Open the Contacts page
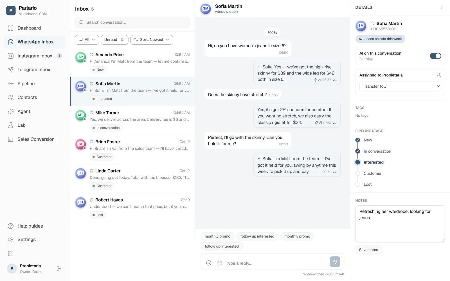Screen dimensions: 450x281 click(x=35, y=98)
